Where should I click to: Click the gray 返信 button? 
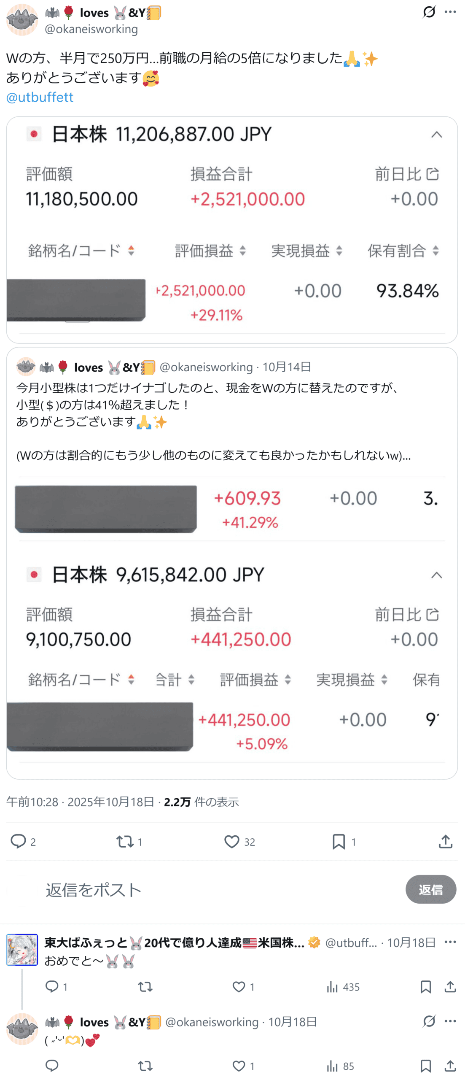[430, 889]
